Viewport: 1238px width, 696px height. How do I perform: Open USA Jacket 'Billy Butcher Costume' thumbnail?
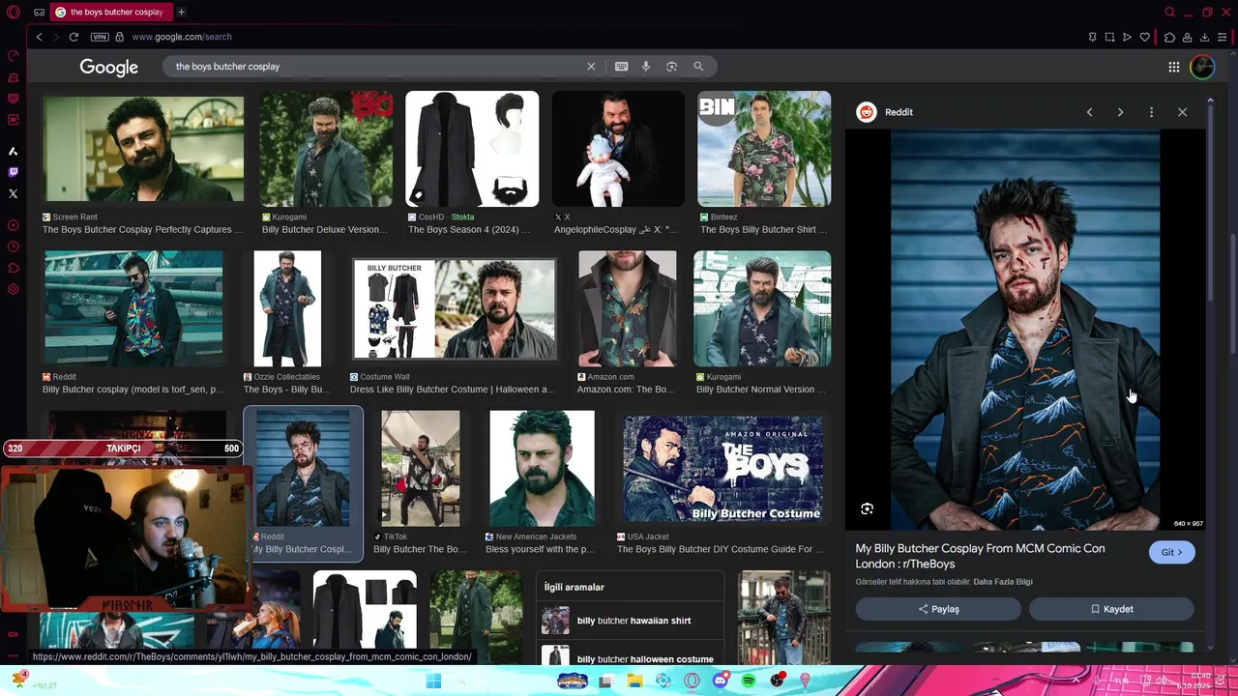pos(723,468)
